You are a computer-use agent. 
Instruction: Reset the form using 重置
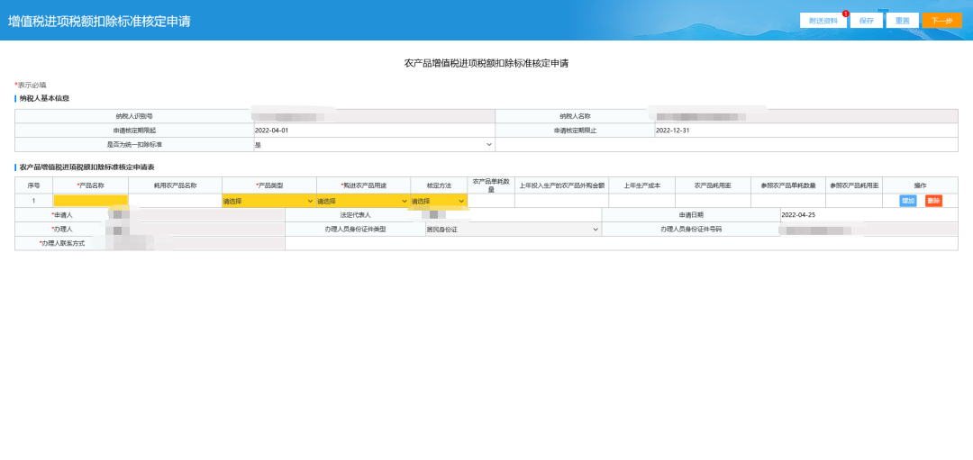click(x=902, y=21)
